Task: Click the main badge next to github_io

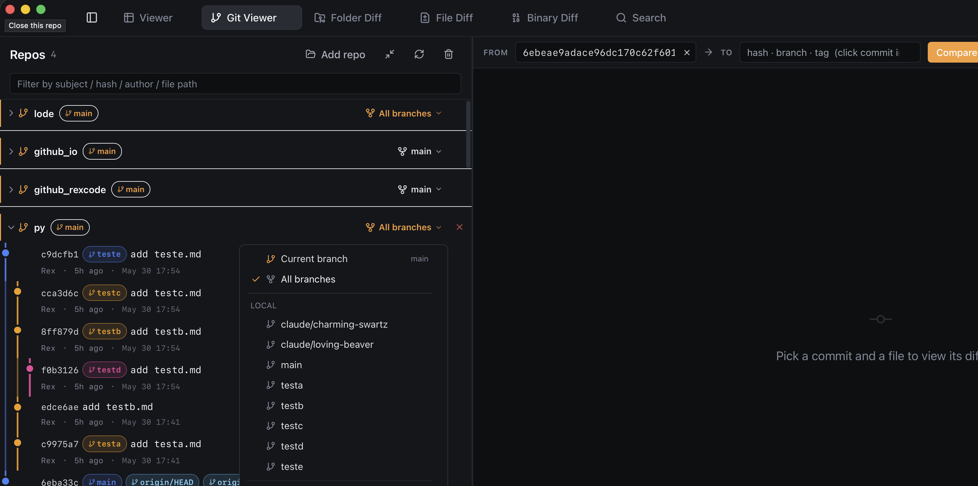Action: (x=102, y=151)
